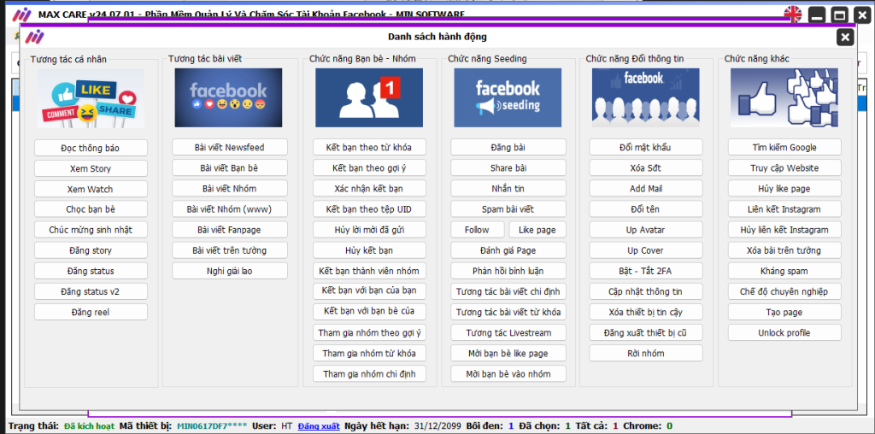The width and height of the screenshot is (875, 434).
Task: Click the Facebook Seeding megaphone image
Action: [x=508, y=97]
